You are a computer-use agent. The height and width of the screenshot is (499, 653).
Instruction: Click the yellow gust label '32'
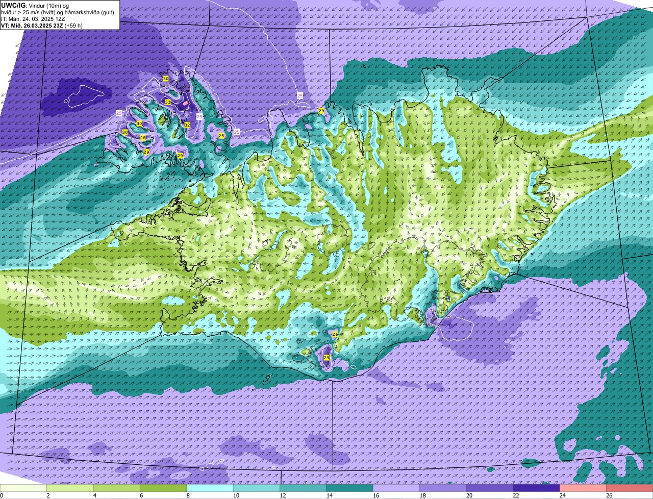[x=187, y=125]
